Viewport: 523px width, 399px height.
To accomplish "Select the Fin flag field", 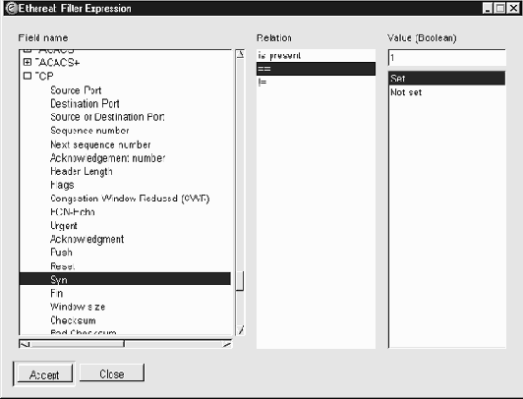I will point(57,293).
